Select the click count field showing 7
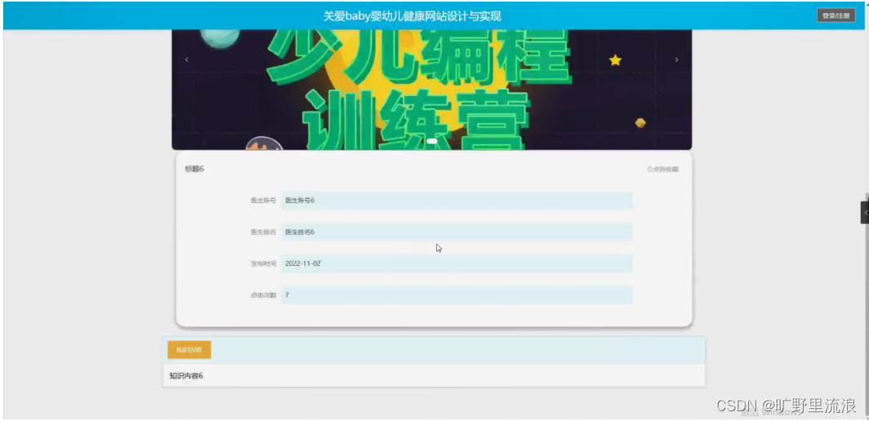Image resolution: width=869 pixels, height=421 pixels. click(456, 295)
